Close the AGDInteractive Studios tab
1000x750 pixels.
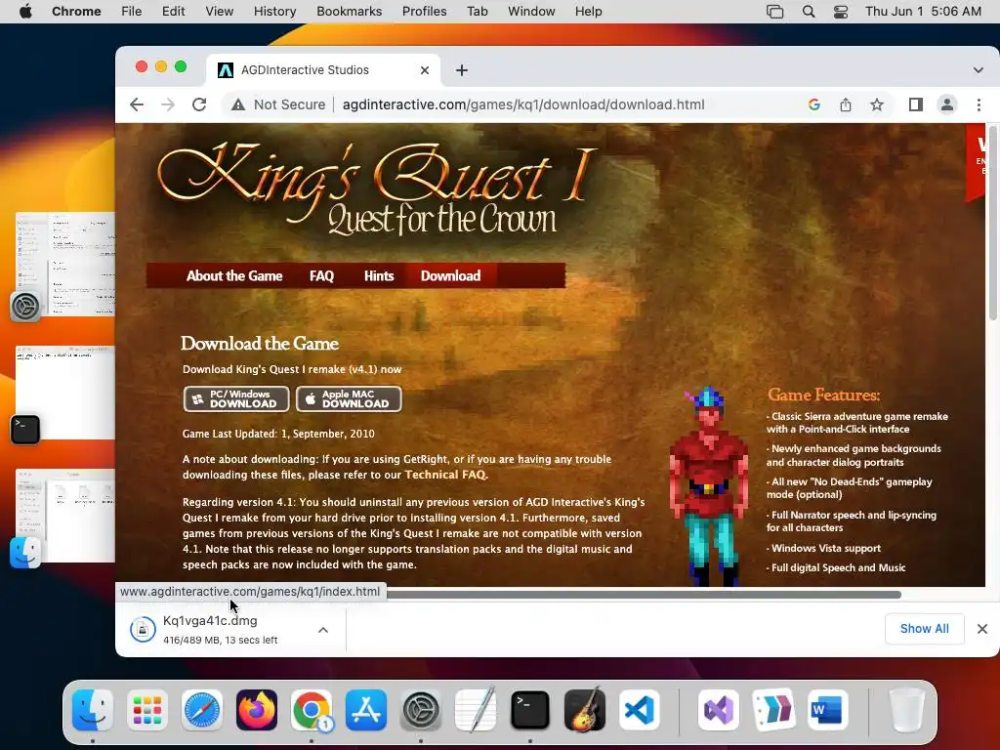(425, 70)
